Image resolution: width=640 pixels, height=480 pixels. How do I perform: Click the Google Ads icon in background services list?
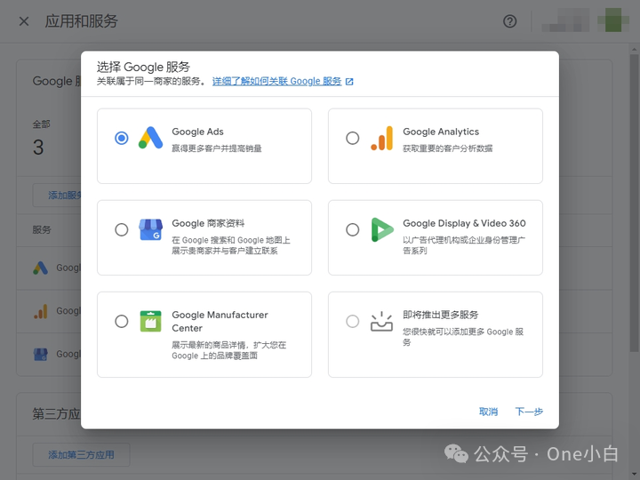click(x=40, y=268)
